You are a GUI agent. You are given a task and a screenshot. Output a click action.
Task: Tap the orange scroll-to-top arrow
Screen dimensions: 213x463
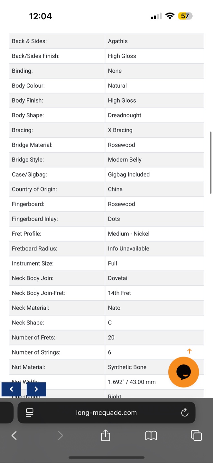(190, 351)
